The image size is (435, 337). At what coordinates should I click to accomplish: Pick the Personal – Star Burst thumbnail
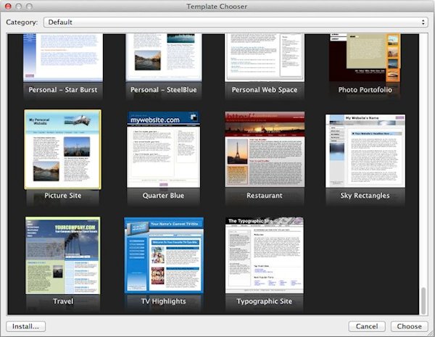point(62,57)
